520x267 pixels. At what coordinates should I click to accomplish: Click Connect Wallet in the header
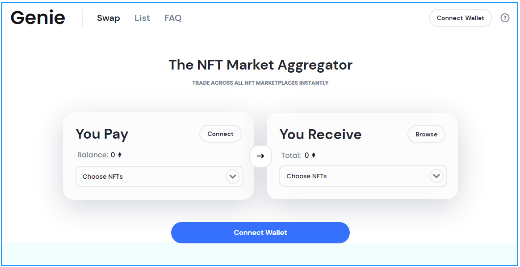coord(461,18)
